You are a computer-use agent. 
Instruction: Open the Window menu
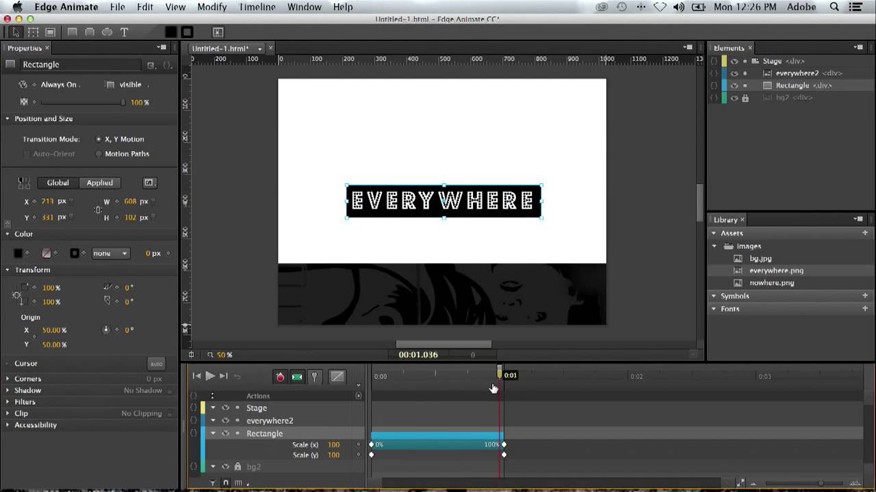[x=305, y=7]
